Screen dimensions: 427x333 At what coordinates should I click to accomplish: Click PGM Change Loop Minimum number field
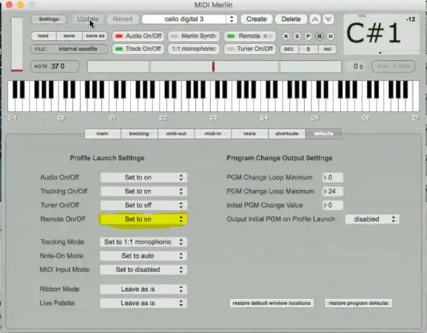(333, 177)
